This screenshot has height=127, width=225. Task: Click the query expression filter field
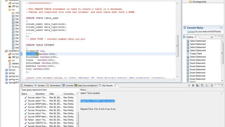click(x=49, y=90)
